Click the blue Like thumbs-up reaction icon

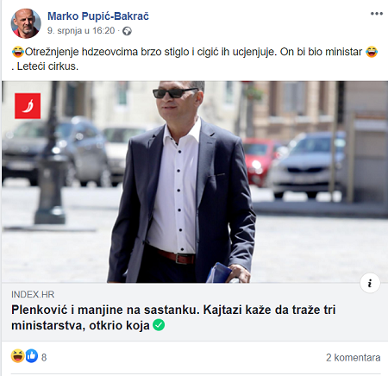pos(32,356)
